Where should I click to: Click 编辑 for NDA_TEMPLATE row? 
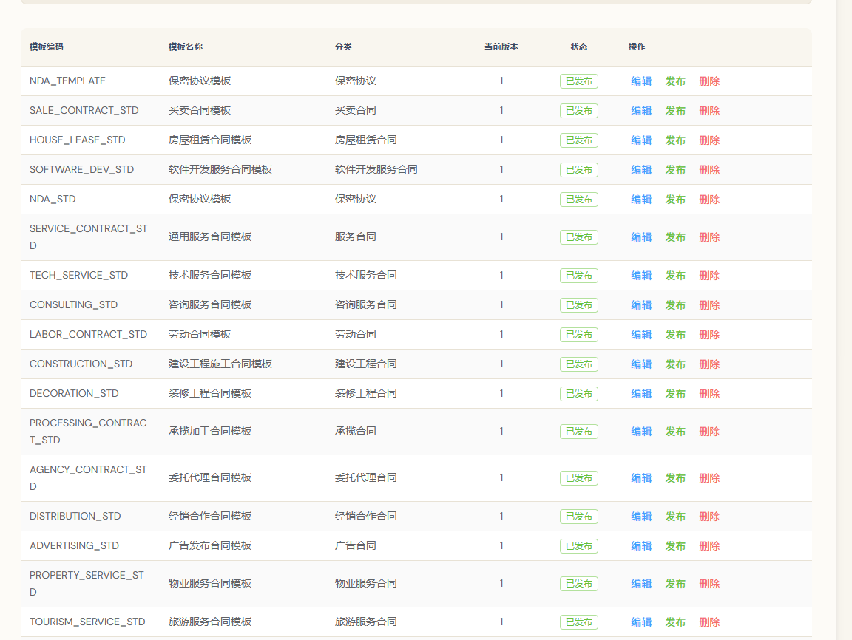tap(641, 81)
